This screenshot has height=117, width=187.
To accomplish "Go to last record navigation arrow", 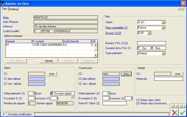I will (184, 106).
